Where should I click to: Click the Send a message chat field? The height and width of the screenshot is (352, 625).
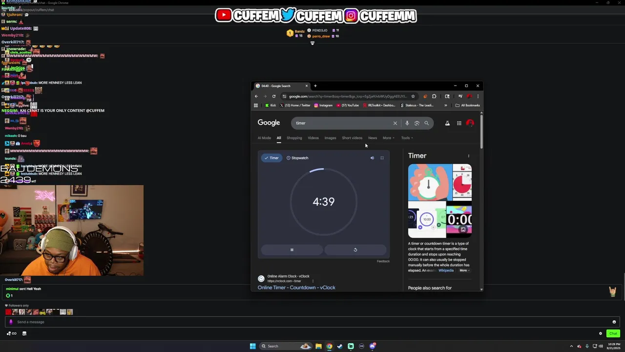coord(312,322)
